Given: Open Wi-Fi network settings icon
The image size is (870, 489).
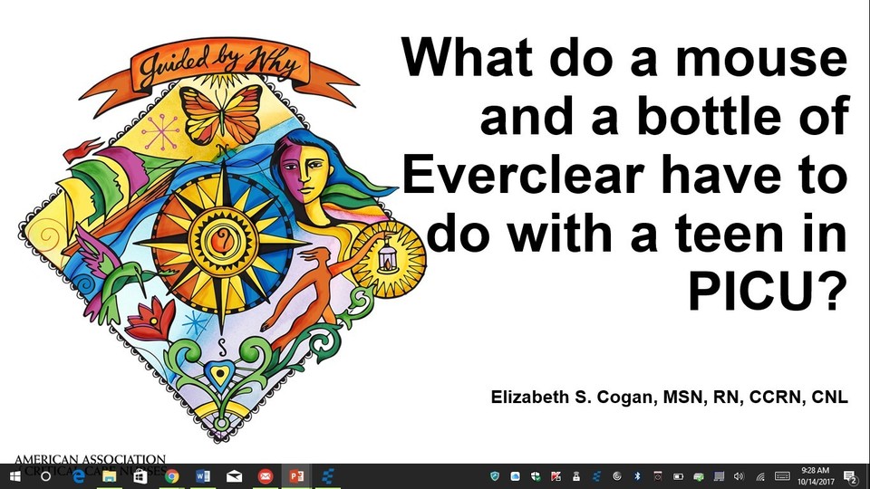Looking at the screenshot, I should coord(760,476).
